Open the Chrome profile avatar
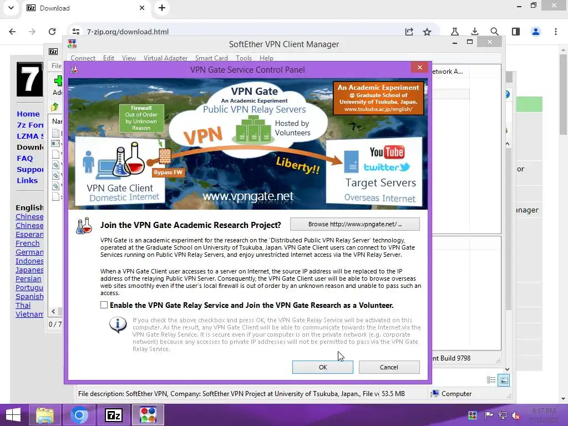This screenshot has width=568, height=426. click(x=536, y=32)
